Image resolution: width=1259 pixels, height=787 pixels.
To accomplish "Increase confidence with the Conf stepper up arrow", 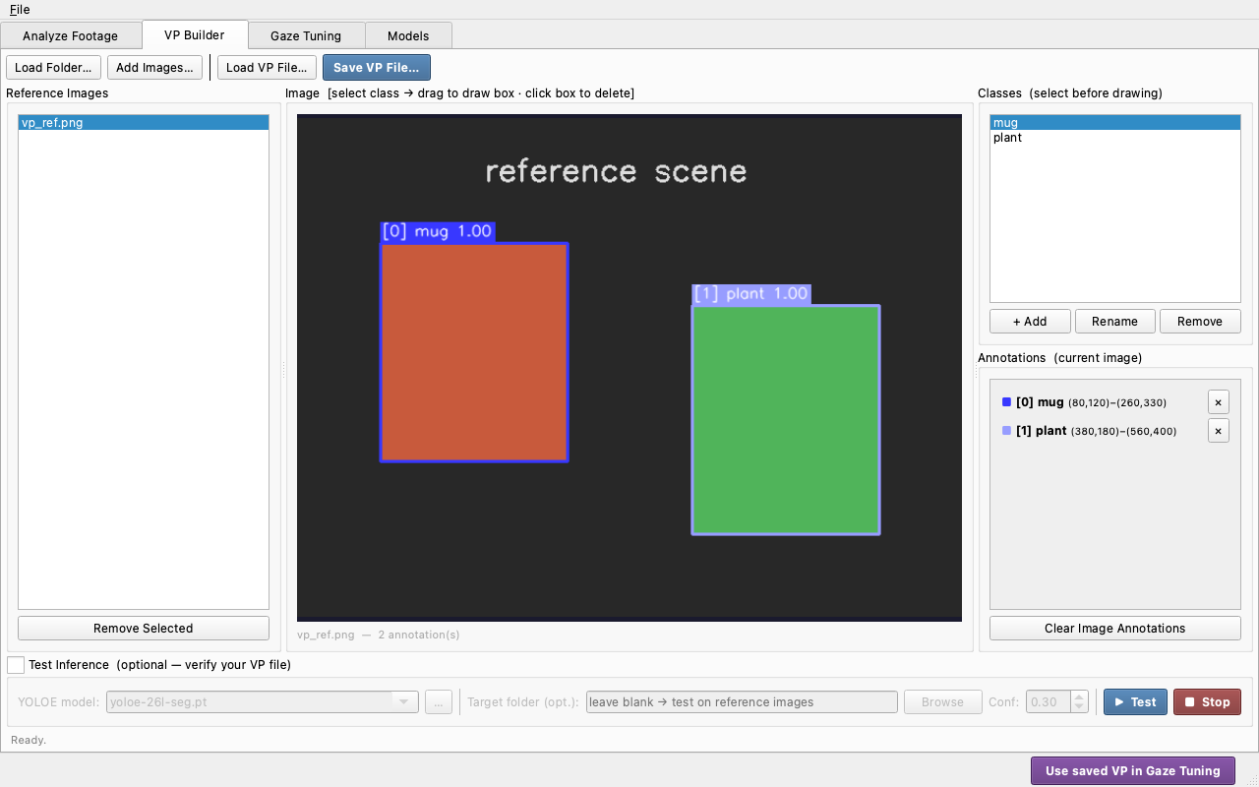I will pyautogui.click(x=1079, y=696).
